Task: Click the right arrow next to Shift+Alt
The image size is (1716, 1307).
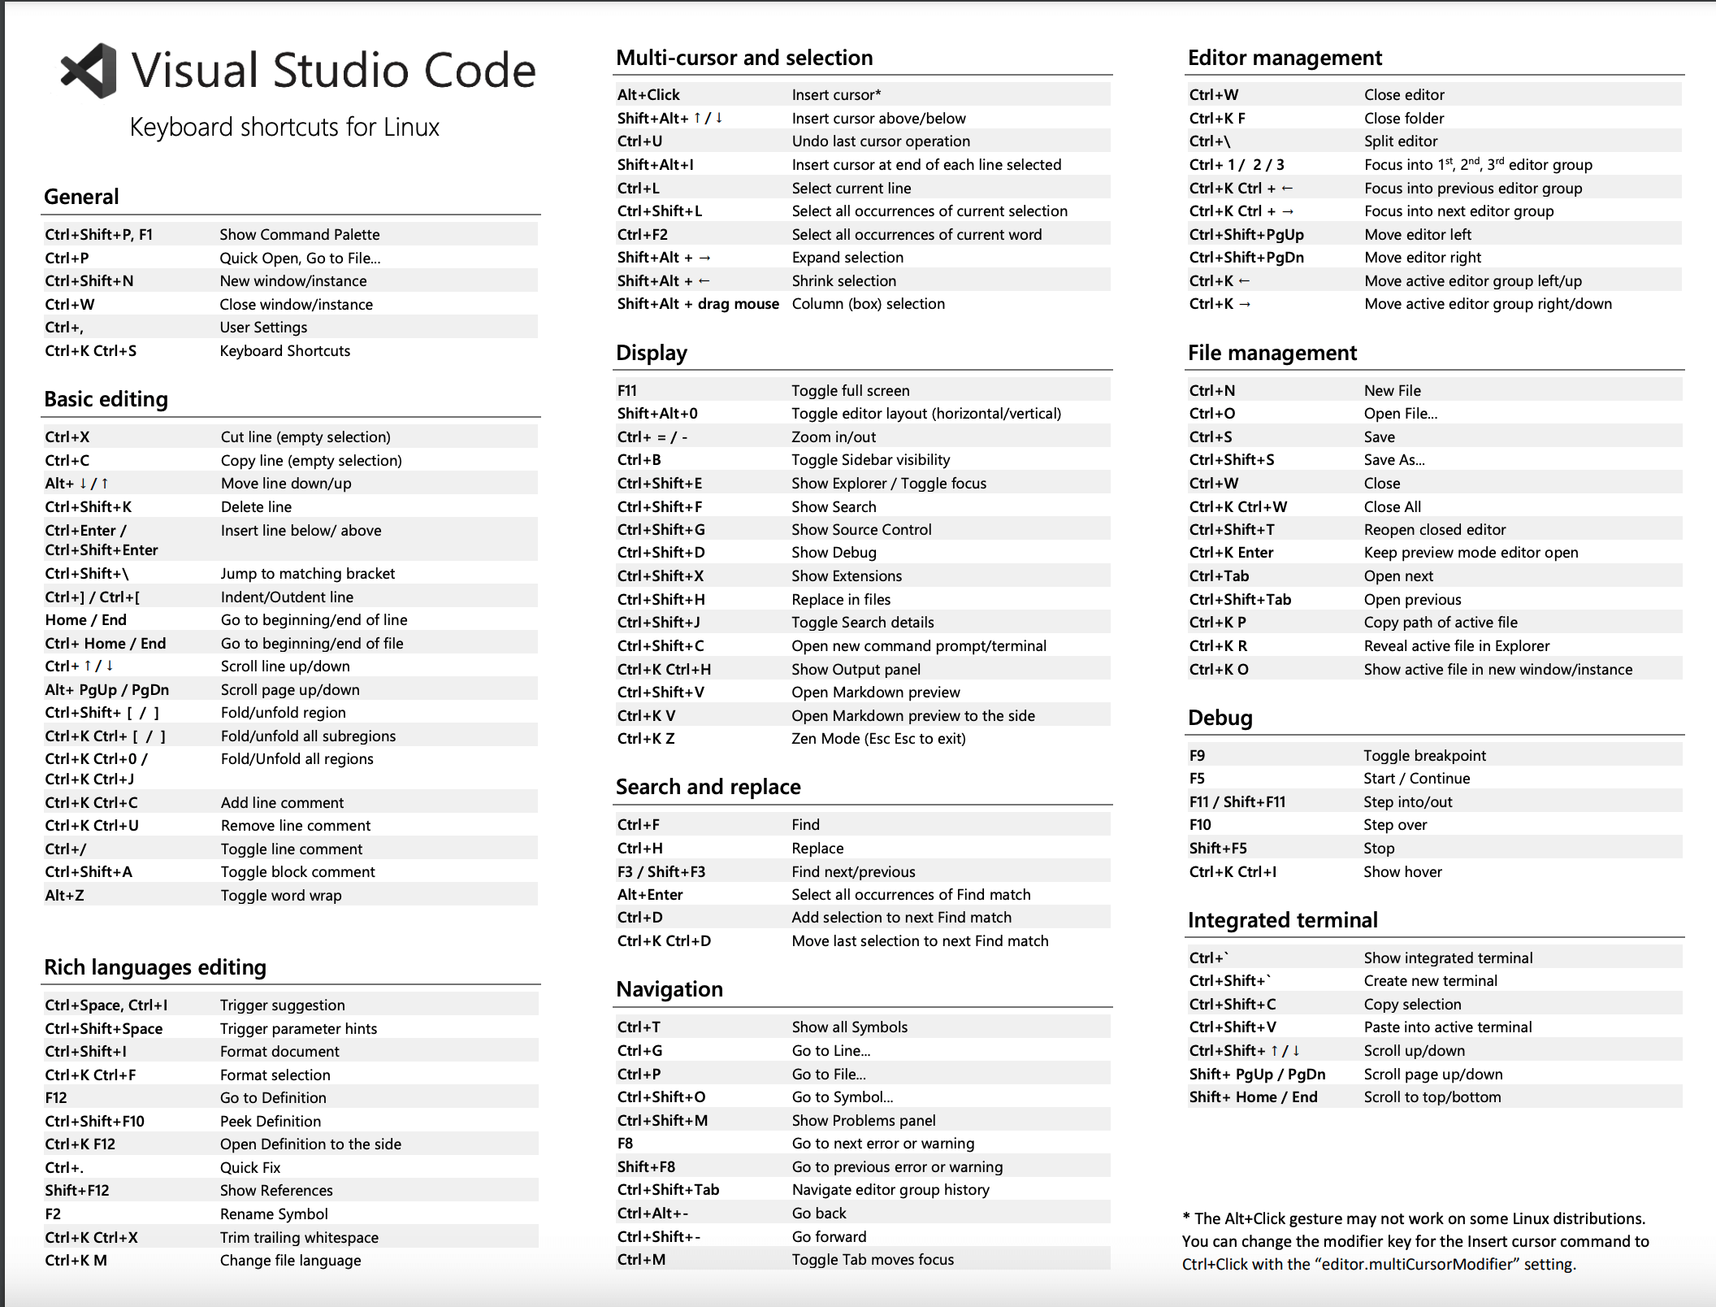Action: click(x=704, y=258)
